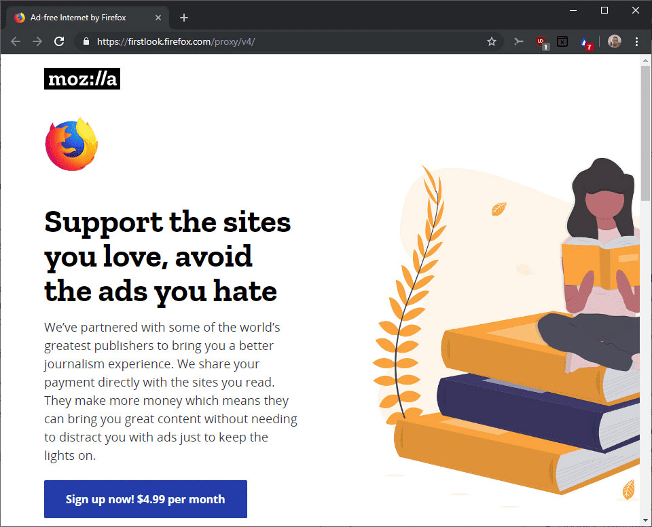Open the Chrome three-dot menu
652x527 pixels.
(636, 41)
